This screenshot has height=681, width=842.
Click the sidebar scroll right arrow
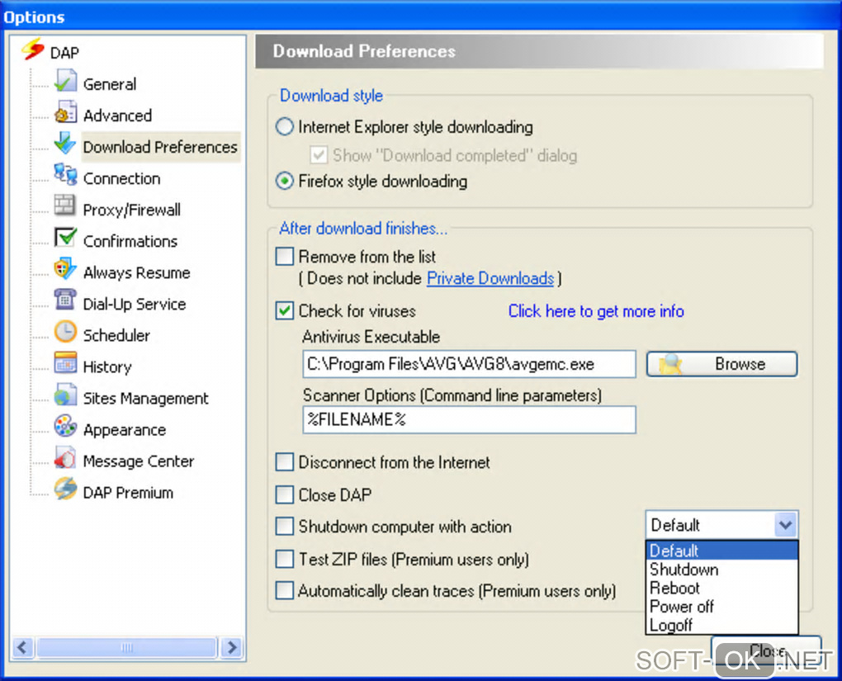tap(232, 647)
